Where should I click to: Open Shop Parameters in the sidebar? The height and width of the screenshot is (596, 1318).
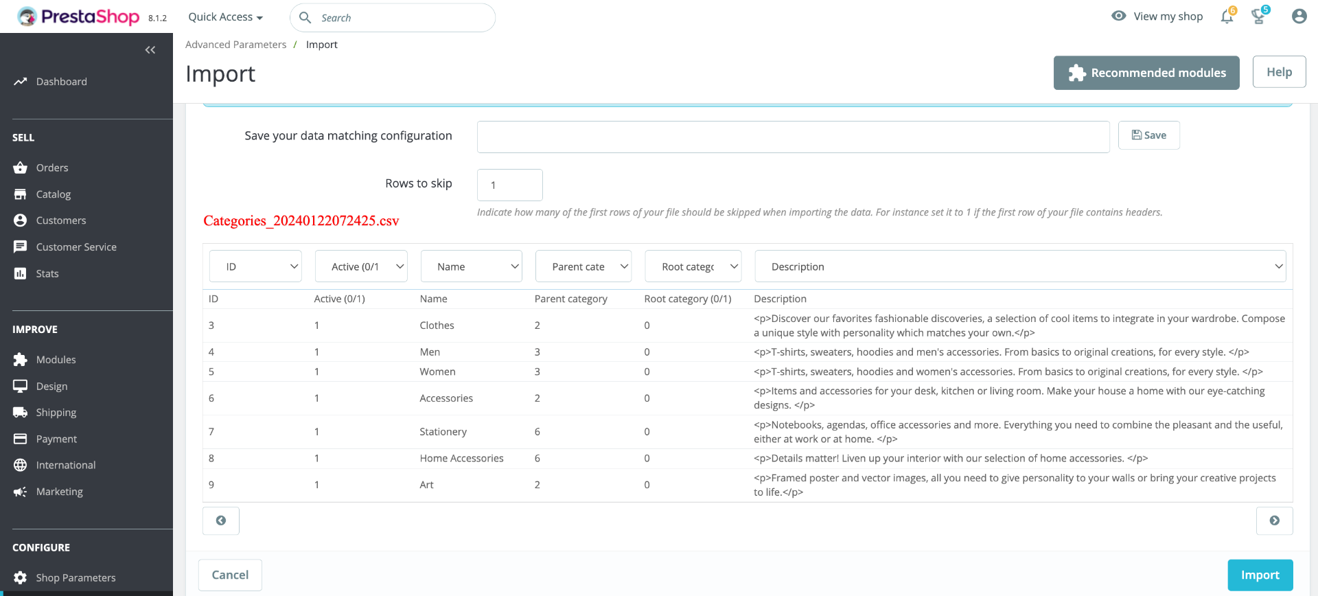76,577
